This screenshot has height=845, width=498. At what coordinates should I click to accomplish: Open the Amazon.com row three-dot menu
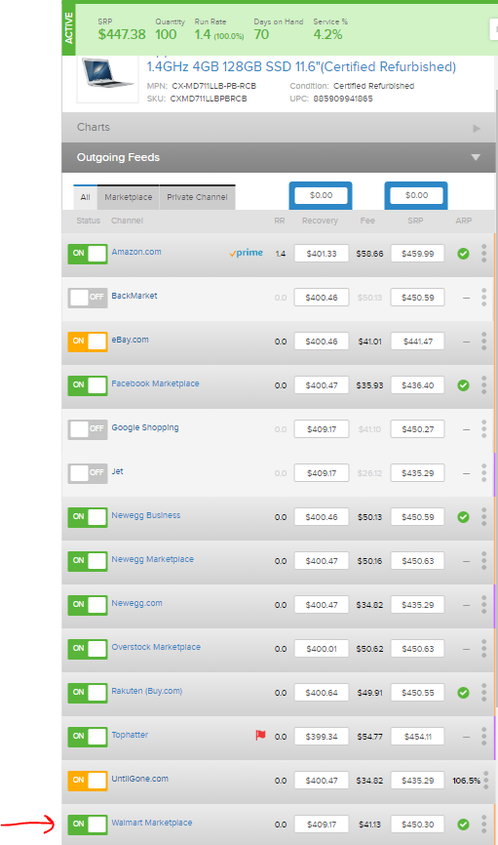pyautogui.click(x=484, y=254)
